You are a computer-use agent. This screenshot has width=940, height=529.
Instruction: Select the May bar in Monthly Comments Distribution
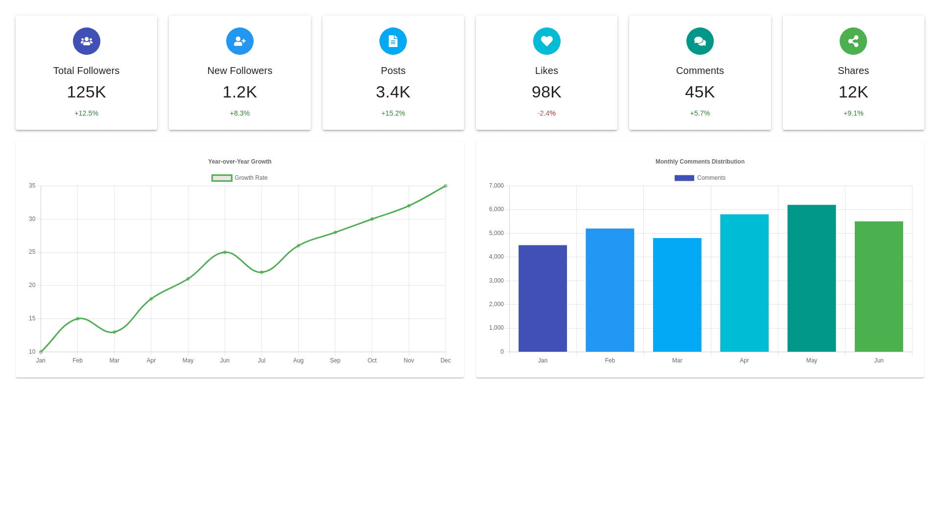tap(811, 279)
